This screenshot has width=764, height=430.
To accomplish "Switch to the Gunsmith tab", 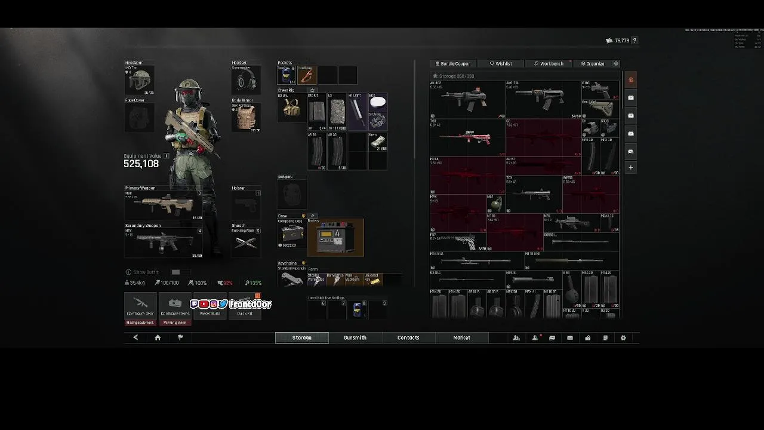I will pos(355,337).
